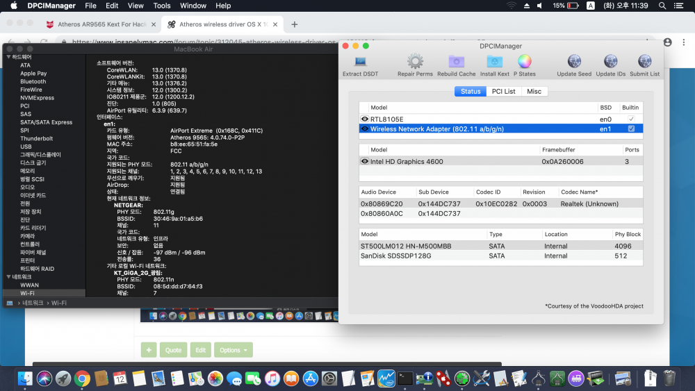Open Terminal from the Dock
The width and height of the screenshot is (695, 391).
pos(405,378)
